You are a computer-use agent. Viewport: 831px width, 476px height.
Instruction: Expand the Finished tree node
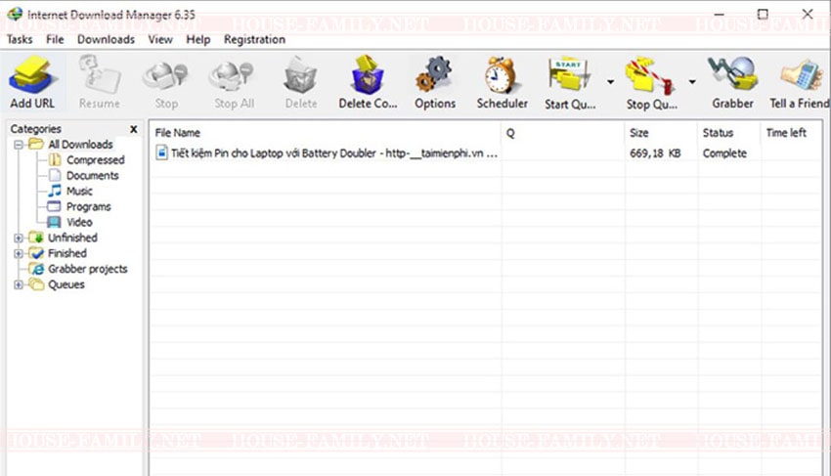[19, 253]
